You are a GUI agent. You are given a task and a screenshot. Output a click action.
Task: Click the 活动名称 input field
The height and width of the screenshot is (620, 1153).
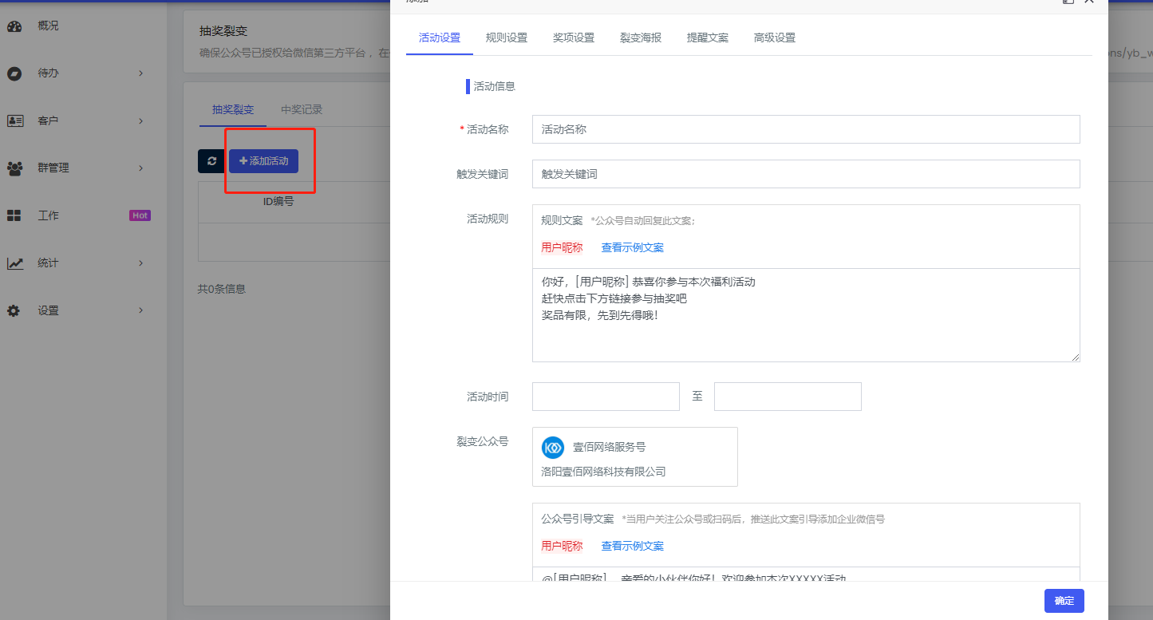pos(805,129)
